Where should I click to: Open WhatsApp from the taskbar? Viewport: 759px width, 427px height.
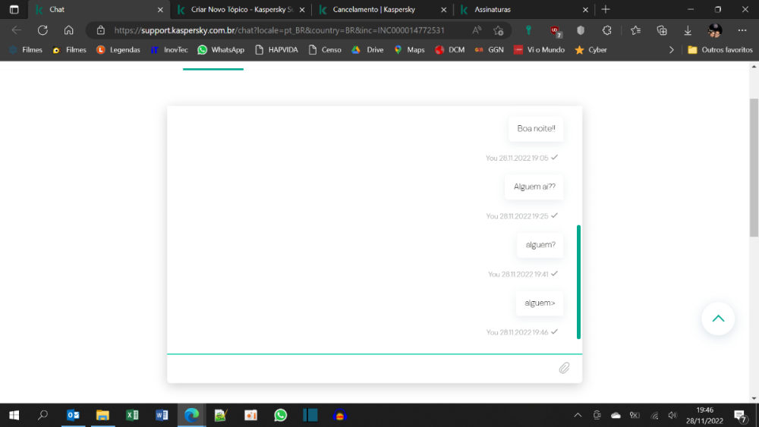click(x=280, y=416)
